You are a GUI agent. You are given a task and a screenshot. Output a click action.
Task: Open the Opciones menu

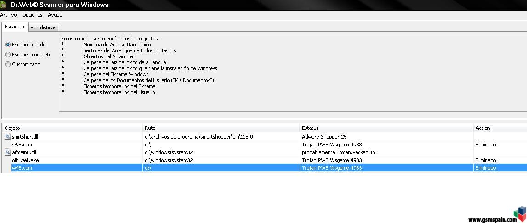click(32, 15)
